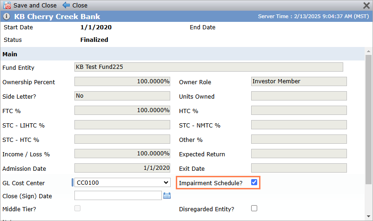Click the Main section header
Screen dimensions: 373x221
(182, 54)
